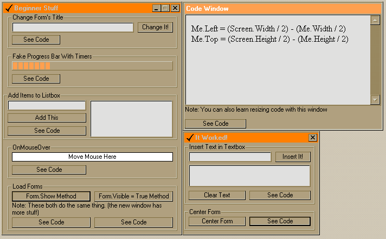Click the Beginner Stuff checkmark title icon
Screen dimensions: 386x239
tap(9, 8)
